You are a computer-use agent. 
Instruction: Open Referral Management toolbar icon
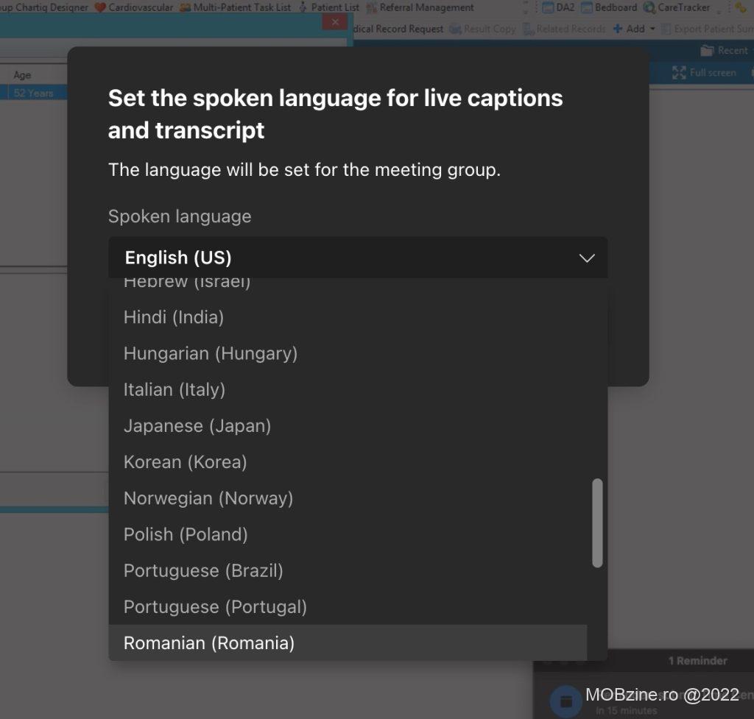pyautogui.click(x=372, y=7)
